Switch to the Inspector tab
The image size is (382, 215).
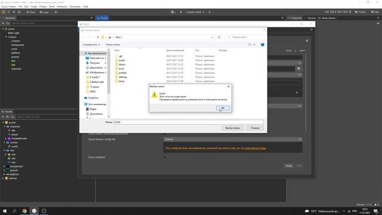tap(295, 18)
